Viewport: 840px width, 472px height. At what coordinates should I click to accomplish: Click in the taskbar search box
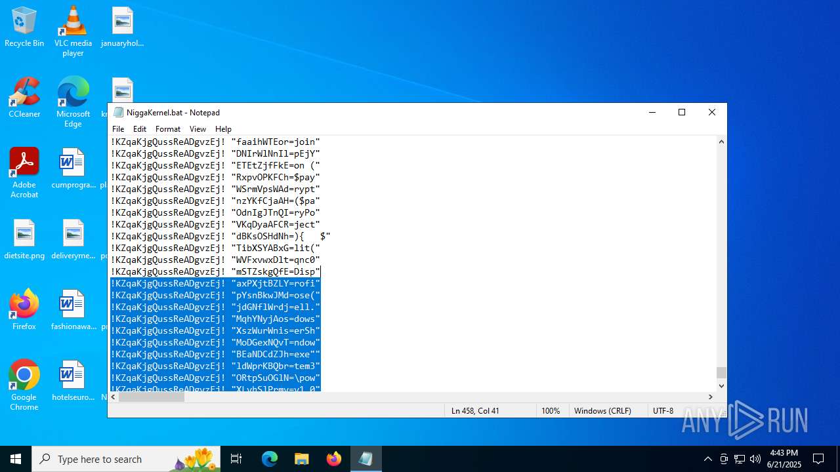pos(127,459)
